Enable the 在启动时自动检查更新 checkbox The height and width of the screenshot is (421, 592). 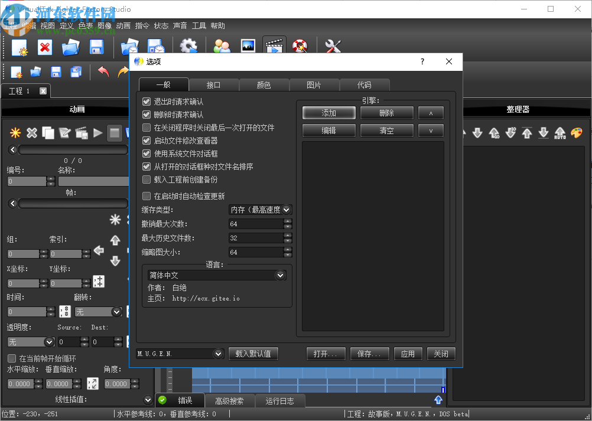pyautogui.click(x=146, y=196)
